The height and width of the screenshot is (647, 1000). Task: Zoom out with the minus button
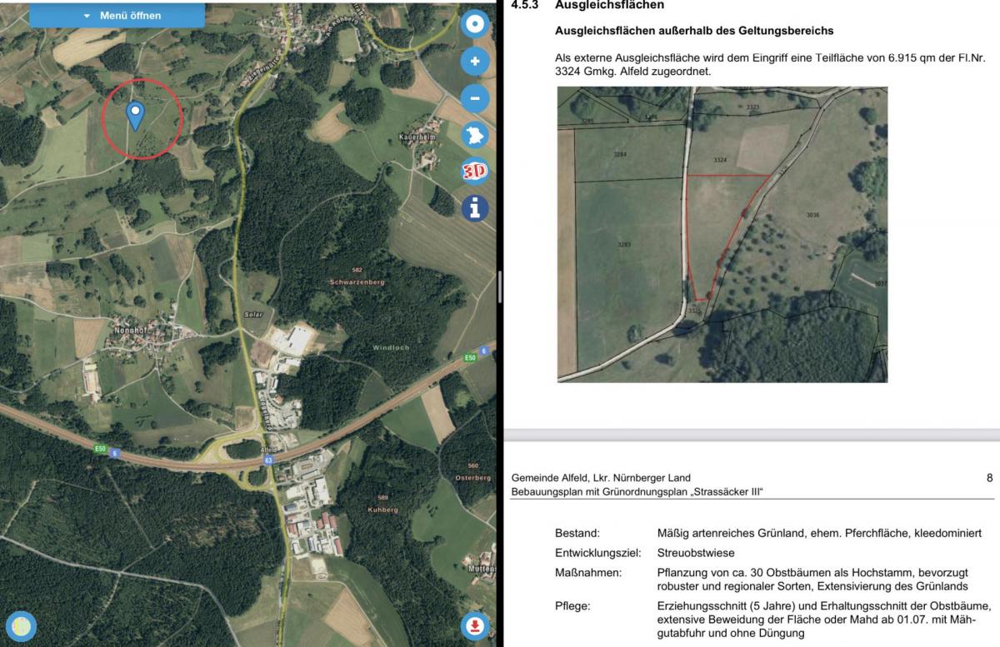pyautogui.click(x=475, y=98)
